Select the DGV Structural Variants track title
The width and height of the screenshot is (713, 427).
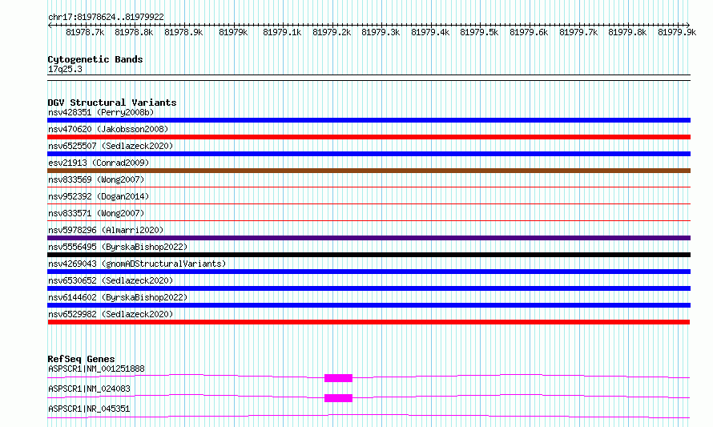(x=112, y=103)
